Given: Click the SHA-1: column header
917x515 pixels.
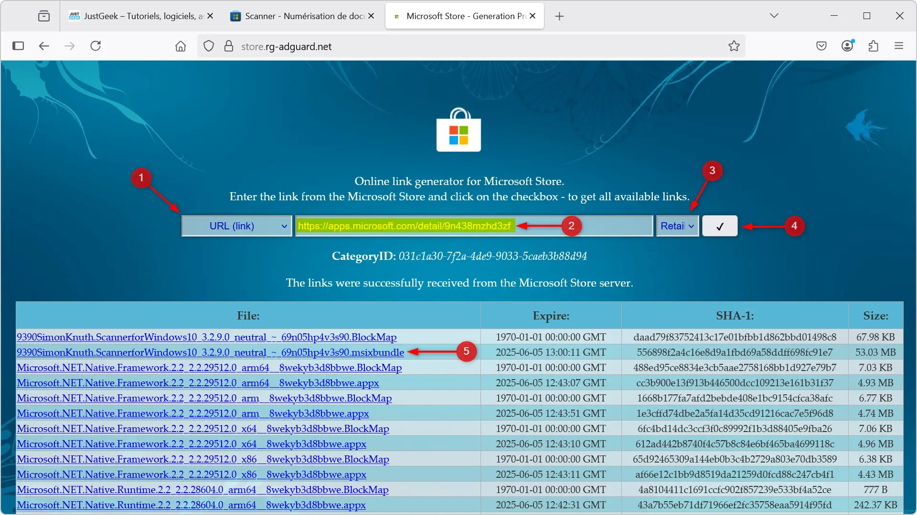Looking at the screenshot, I should click(735, 316).
